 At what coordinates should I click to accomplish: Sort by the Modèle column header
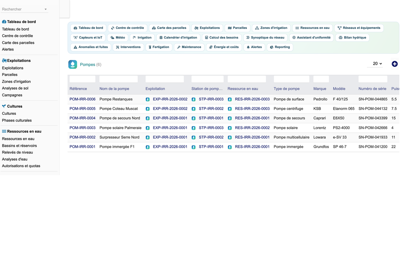[x=339, y=89]
